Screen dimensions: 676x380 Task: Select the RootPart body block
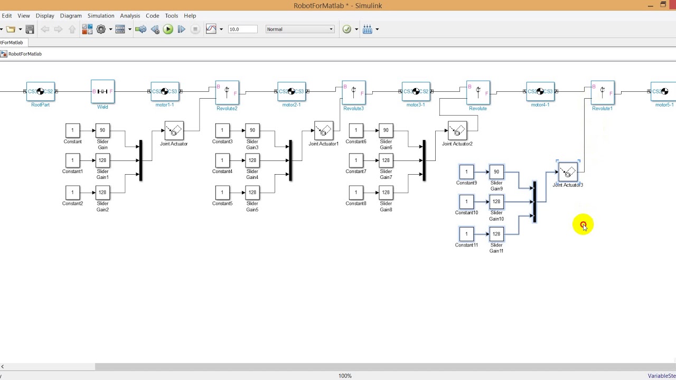pyautogui.click(x=41, y=92)
